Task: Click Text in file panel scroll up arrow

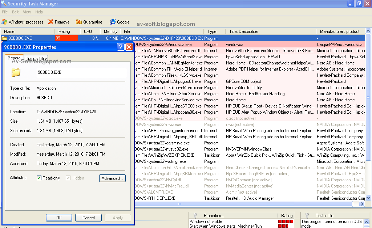Action: (x=366, y=222)
